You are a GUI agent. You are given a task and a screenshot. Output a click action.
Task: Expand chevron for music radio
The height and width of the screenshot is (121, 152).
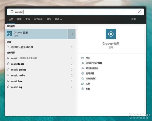click(x=72, y=75)
